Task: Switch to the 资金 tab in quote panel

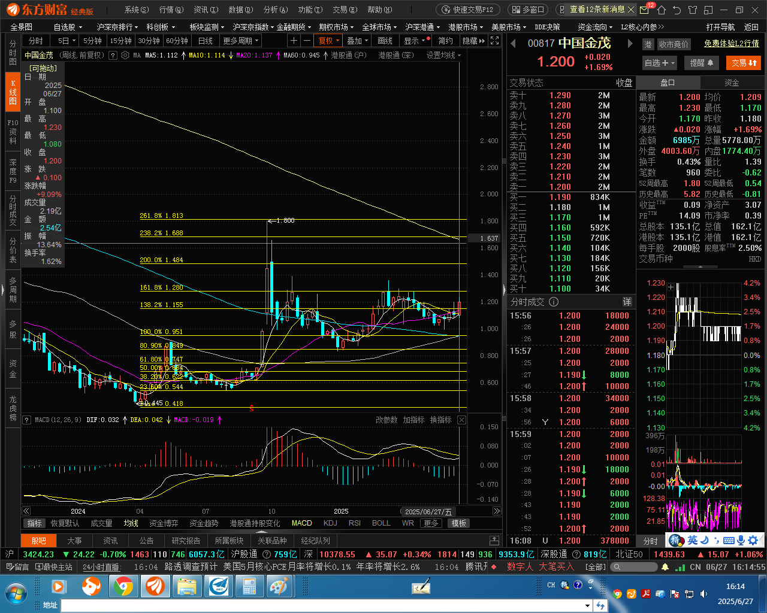Action: click(732, 83)
